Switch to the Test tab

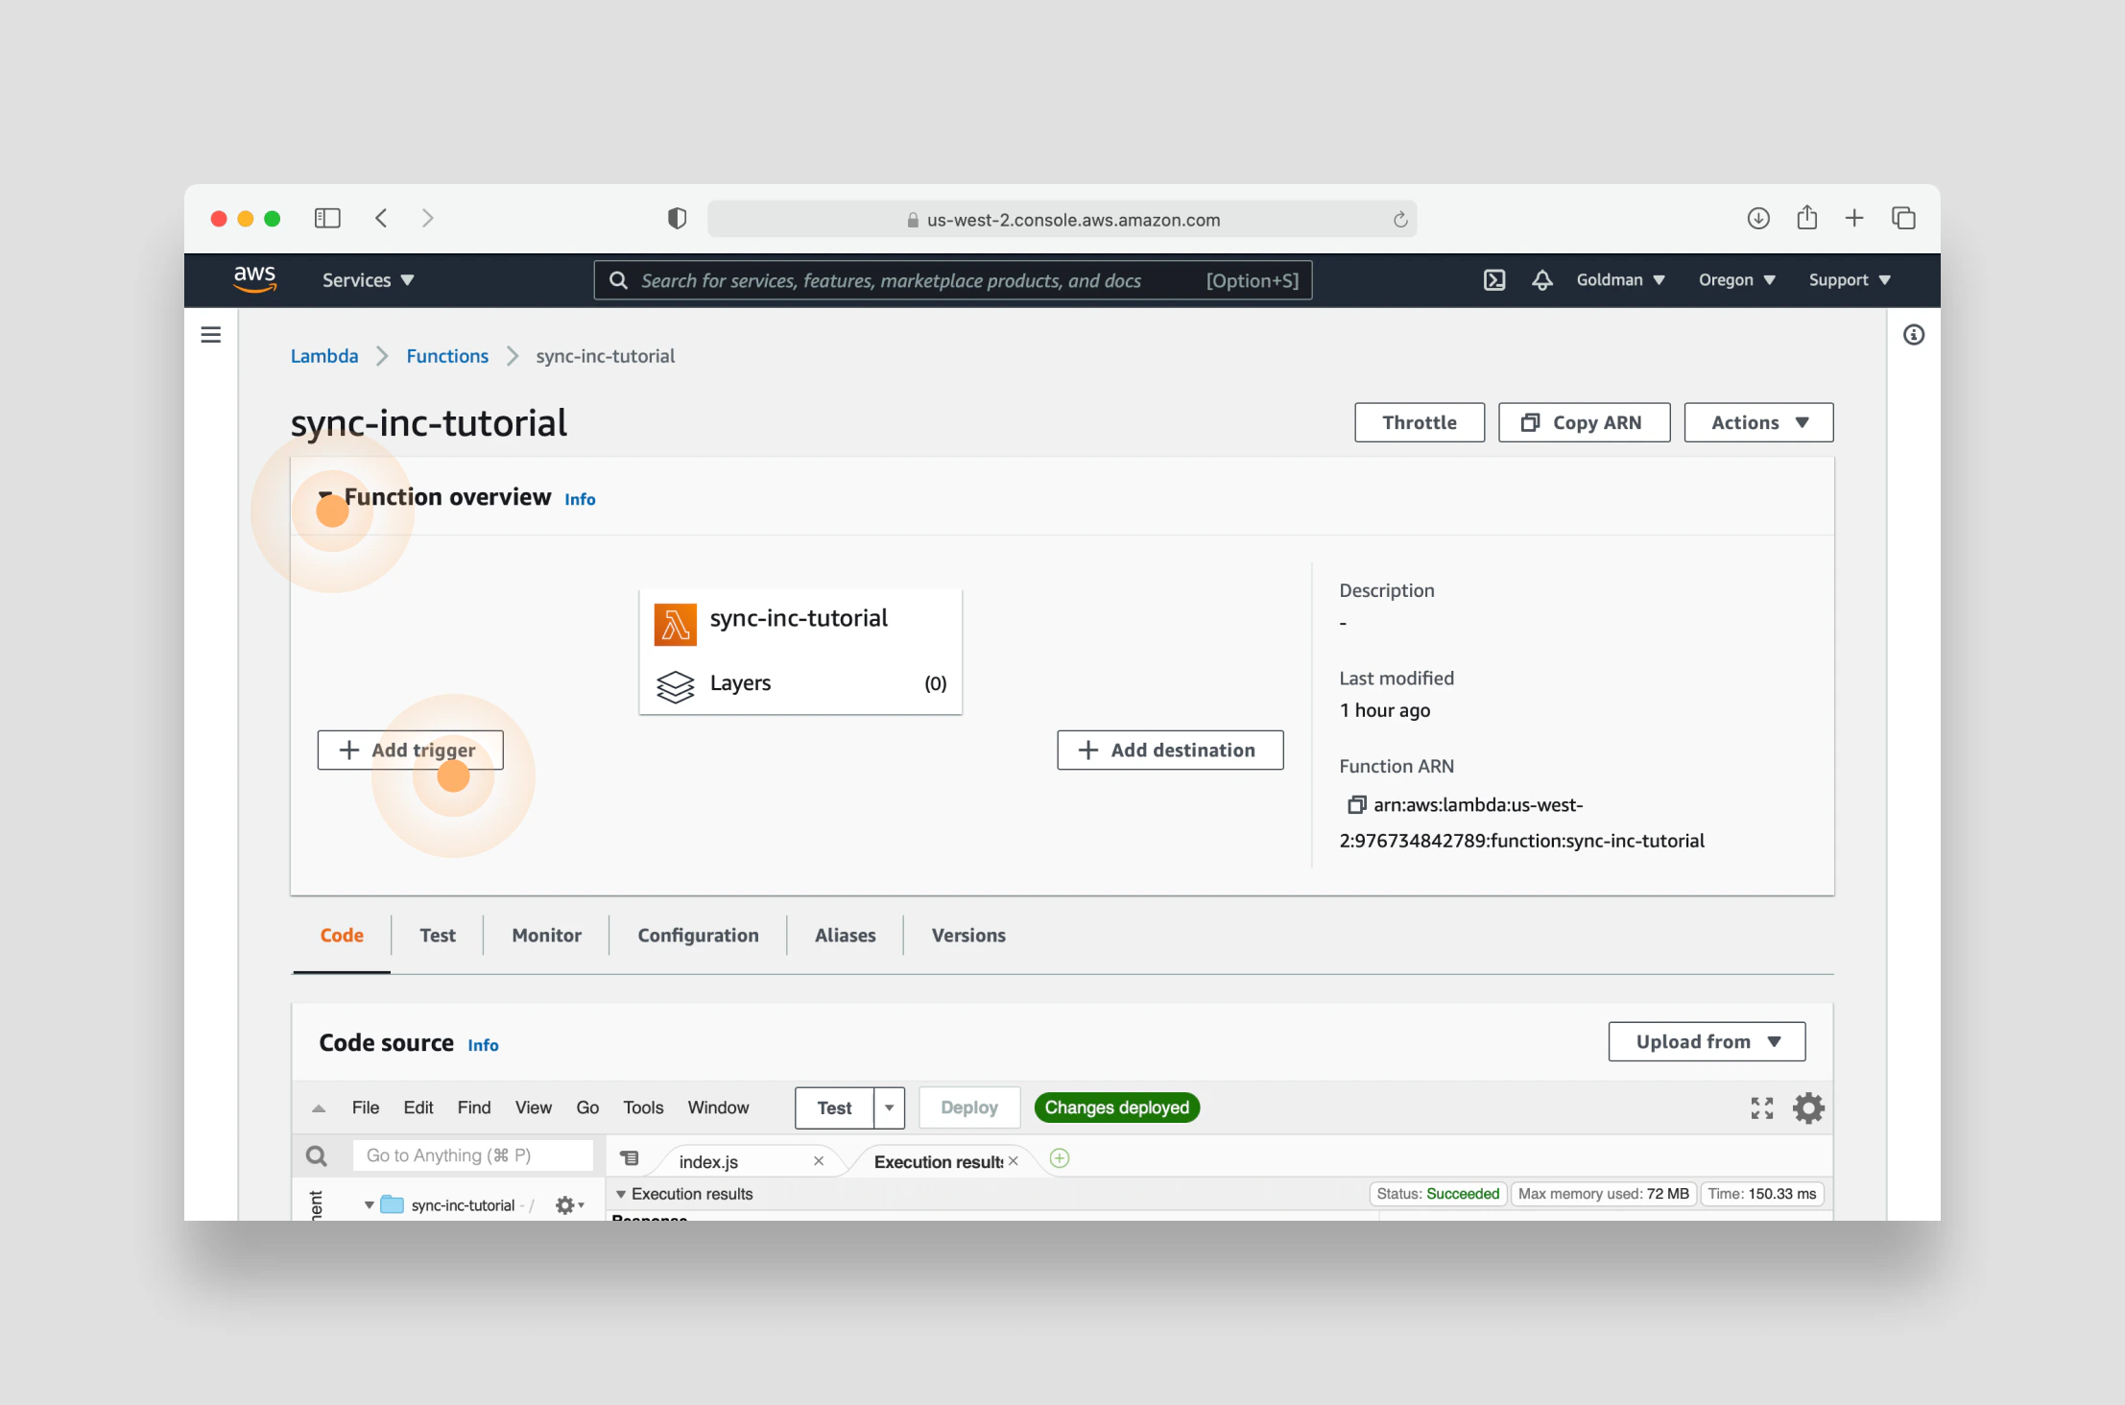(438, 936)
